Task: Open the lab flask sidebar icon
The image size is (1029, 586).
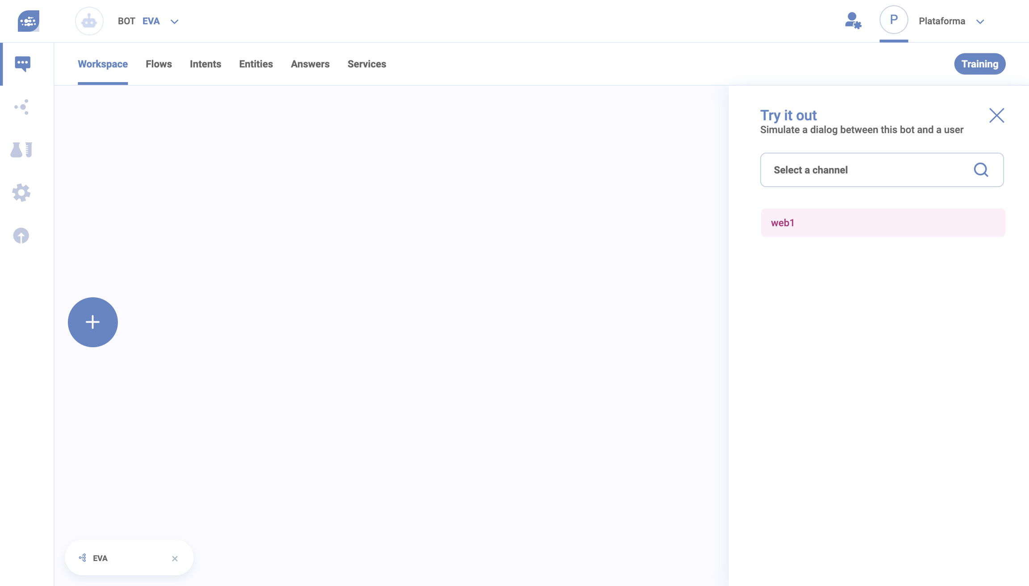Action: 21,150
